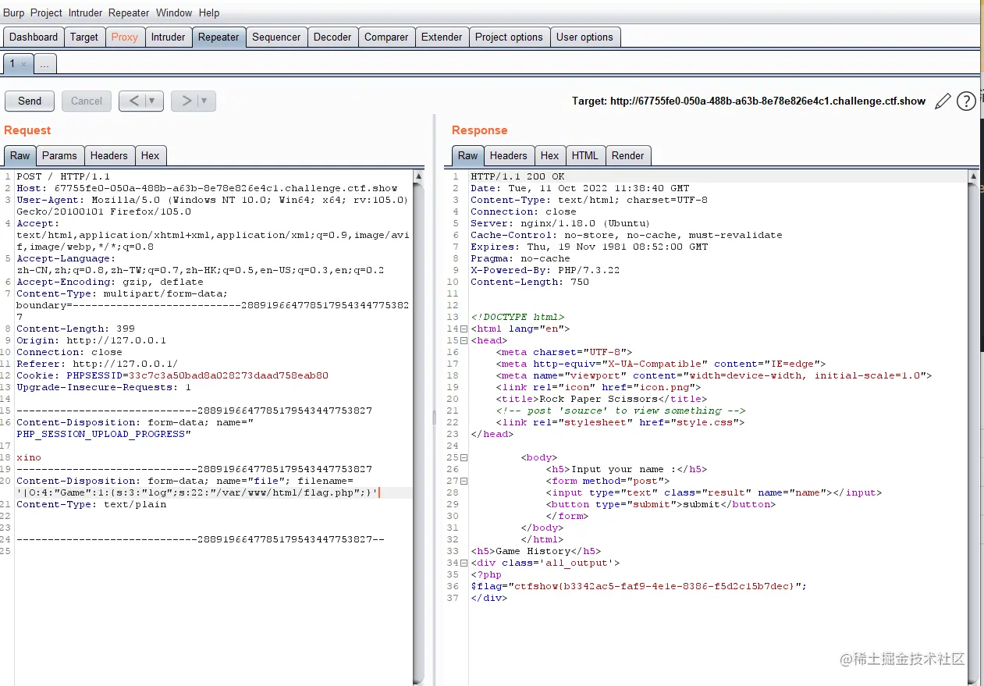Select the Response Render tab
Image resolution: width=984 pixels, height=686 pixels.
tap(628, 156)
